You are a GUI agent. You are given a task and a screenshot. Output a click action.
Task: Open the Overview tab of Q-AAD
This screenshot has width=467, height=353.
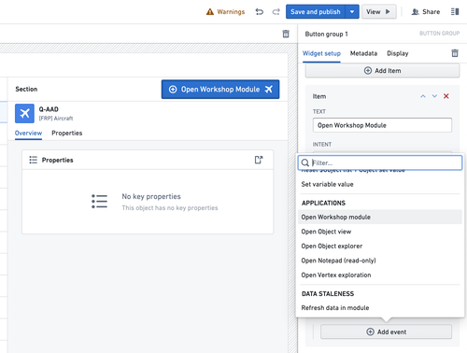[x=28, y=134]
